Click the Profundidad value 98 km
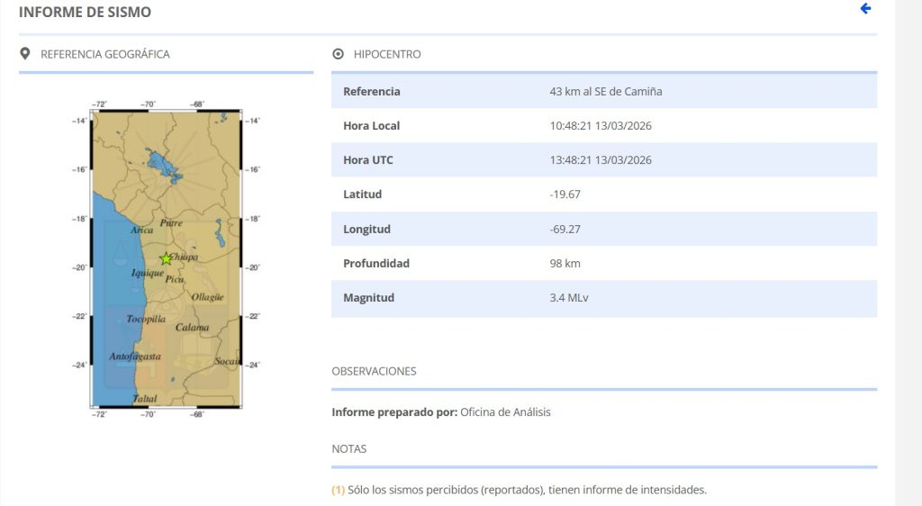 pyautogui.click(x=564, y=264)
